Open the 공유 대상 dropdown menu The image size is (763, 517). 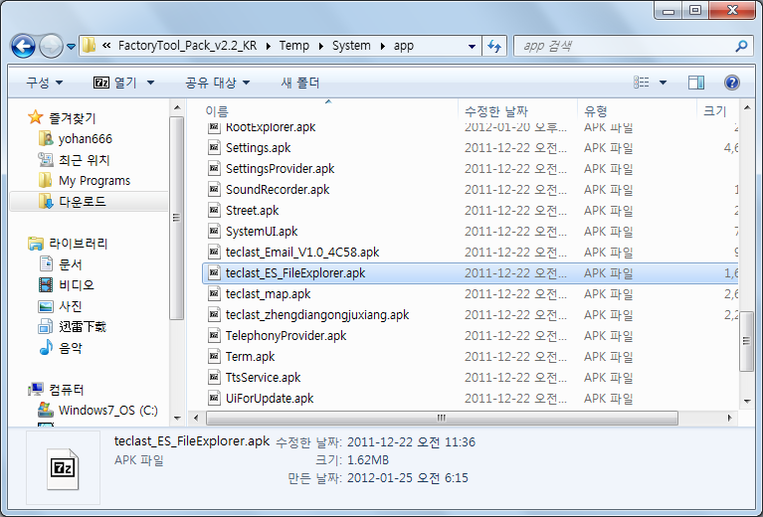(217, 83)
